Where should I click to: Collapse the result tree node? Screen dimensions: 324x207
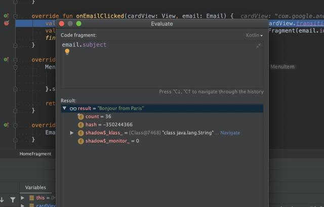[x=64, y=108]
